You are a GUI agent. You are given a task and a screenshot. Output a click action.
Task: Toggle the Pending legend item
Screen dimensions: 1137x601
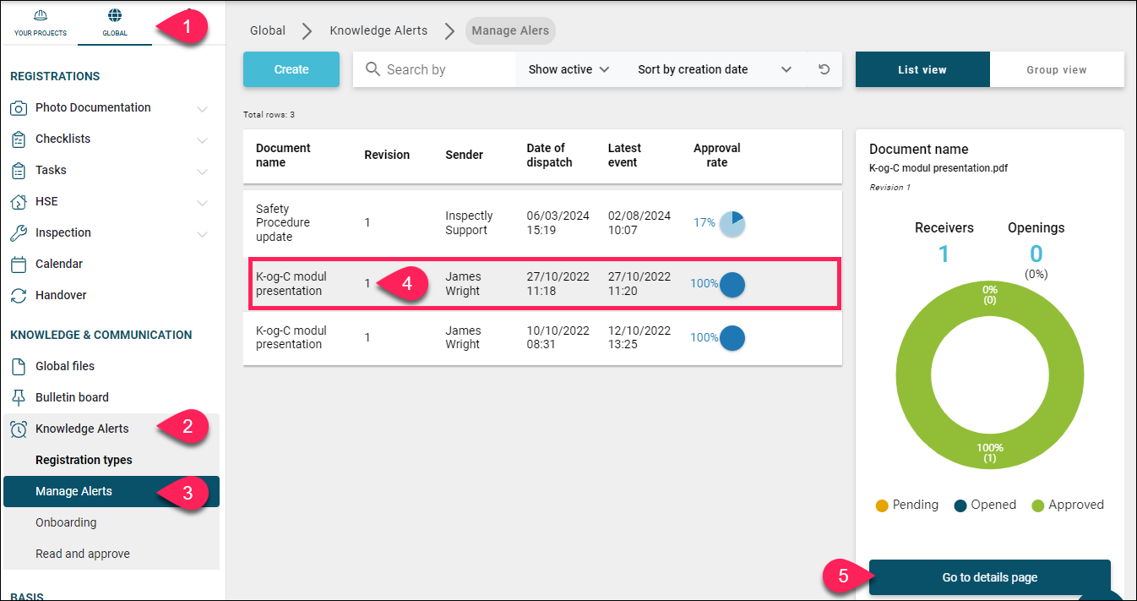coord(907,505)
